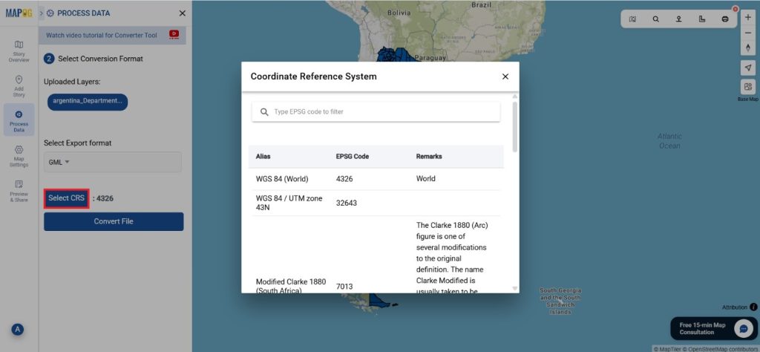Click the zoom out minus button
760x352 pixels.
click(747, 33)
